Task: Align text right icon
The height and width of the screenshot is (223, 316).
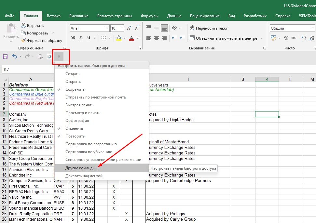Action: [164, 38]
